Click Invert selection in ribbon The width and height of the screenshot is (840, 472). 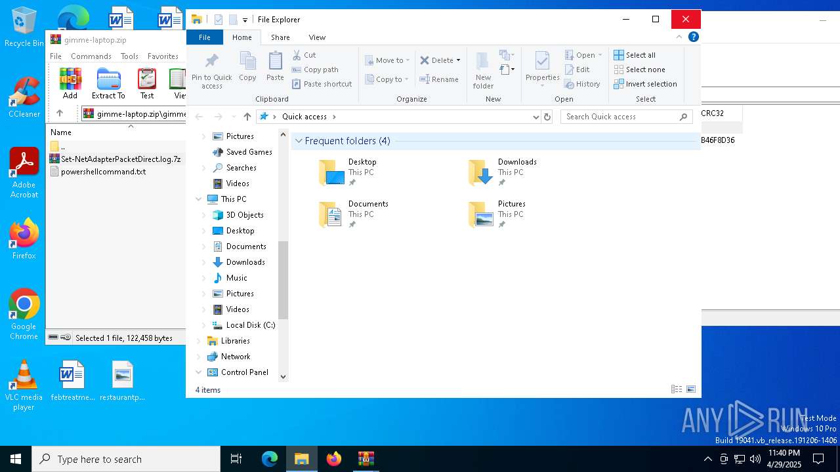645,84
